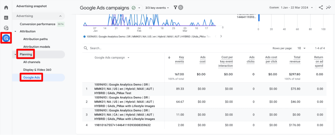Click the blue chart legend campaign entry
This screenshot has width=335, height=135.
tap(147, 36)
